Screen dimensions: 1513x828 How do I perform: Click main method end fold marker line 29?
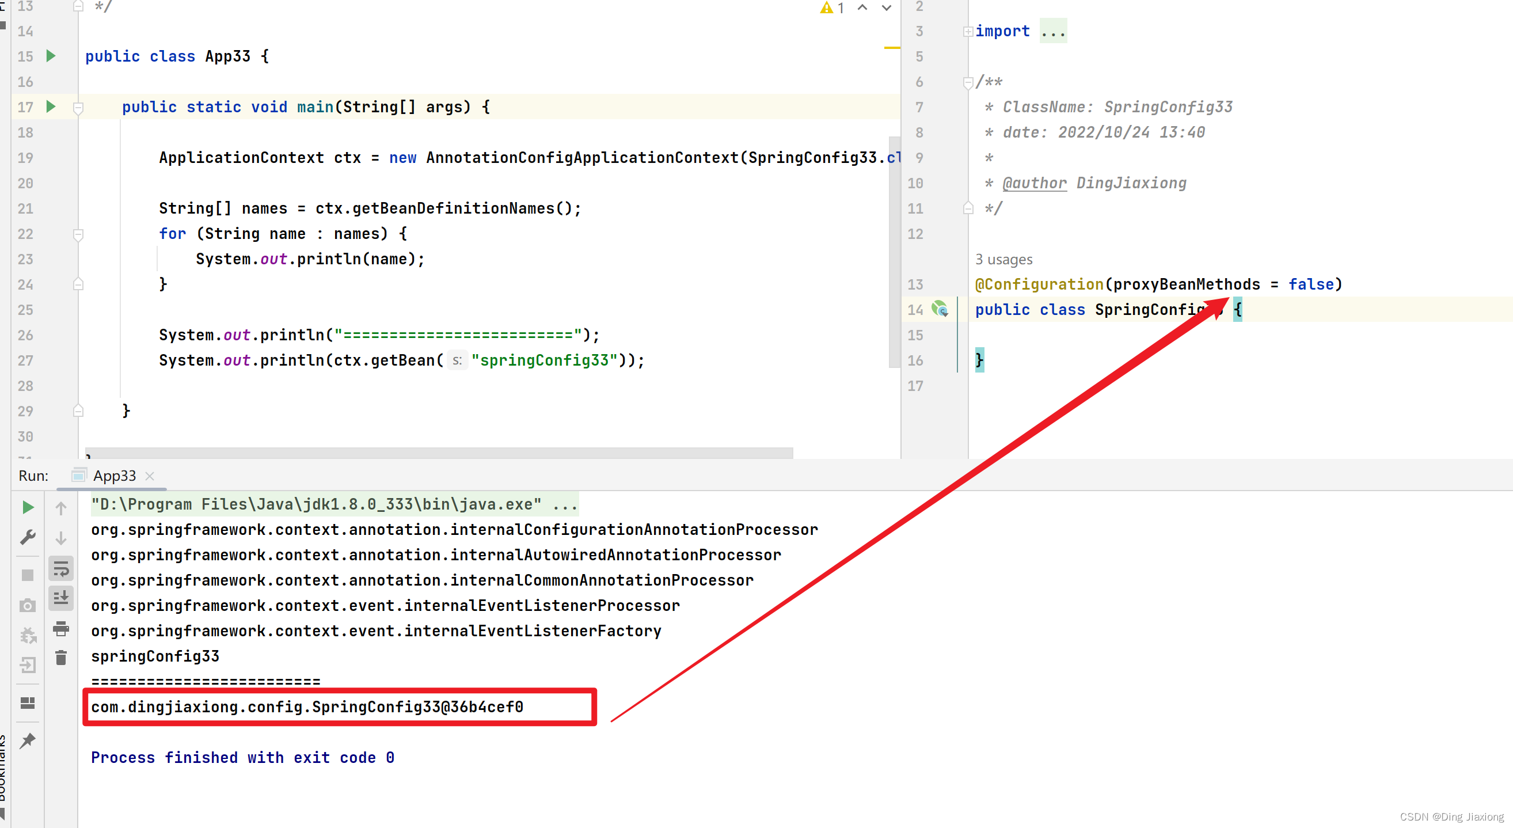point(78,411)
